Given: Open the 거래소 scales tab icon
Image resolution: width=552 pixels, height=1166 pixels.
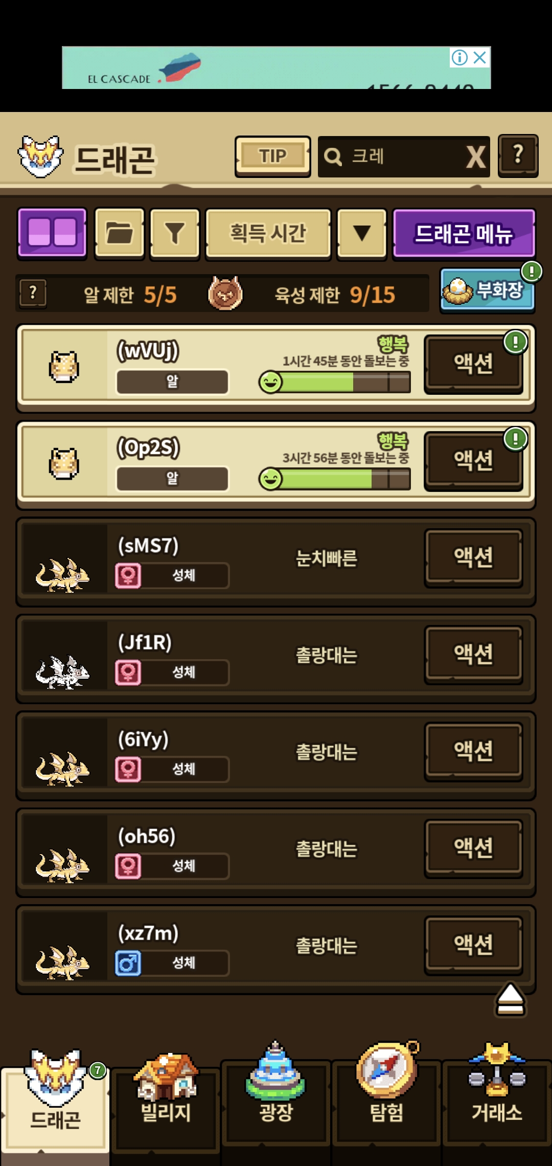Looking at the screenshot, I should pyautogui.click(x=497, y=1070).
